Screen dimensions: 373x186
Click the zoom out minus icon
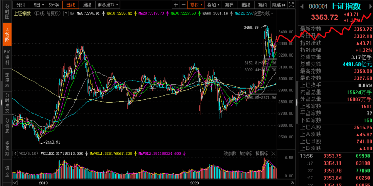tap(183, 5)
